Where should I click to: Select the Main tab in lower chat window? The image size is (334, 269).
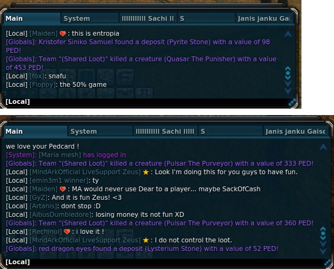(35, 132)
